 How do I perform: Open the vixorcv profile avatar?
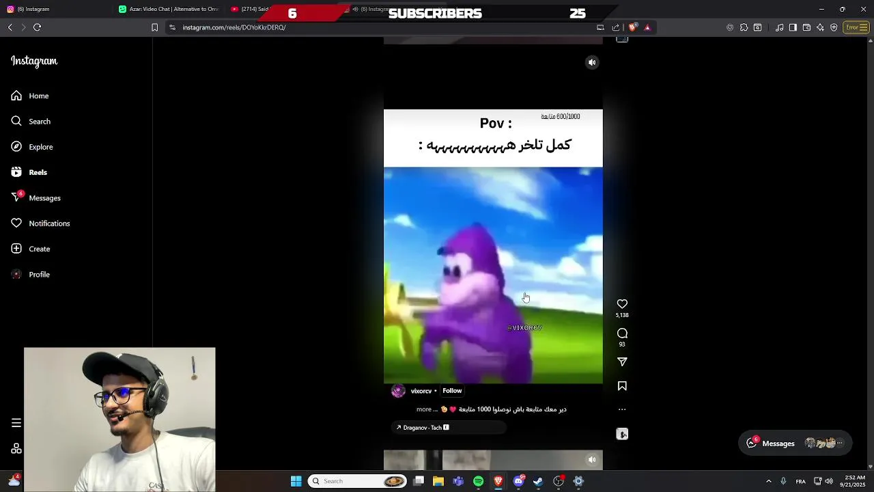click(398, 391)
